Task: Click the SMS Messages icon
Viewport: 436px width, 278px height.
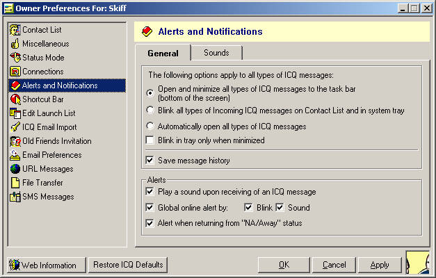Action: pos(15,197)
